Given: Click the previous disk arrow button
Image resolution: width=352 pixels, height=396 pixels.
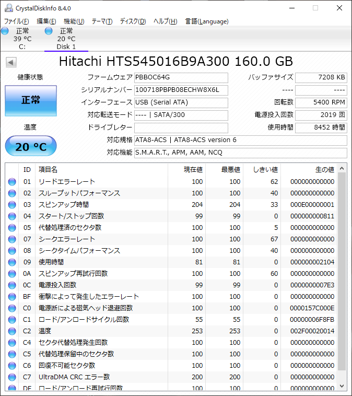Looking at the screenshot, I should [x=11, y=62].
